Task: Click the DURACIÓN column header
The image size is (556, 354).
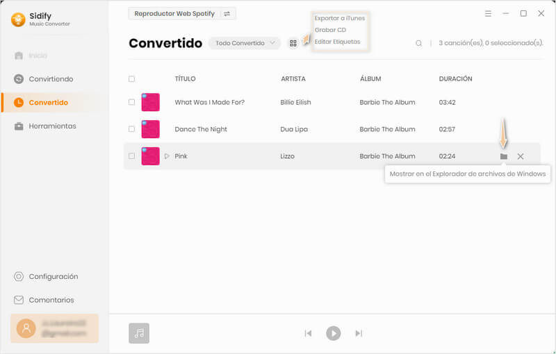Action: tap(455, 78)
